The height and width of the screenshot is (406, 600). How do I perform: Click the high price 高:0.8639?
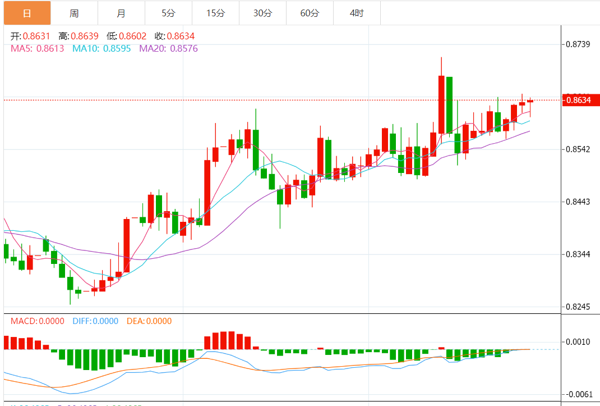point(79,36)
